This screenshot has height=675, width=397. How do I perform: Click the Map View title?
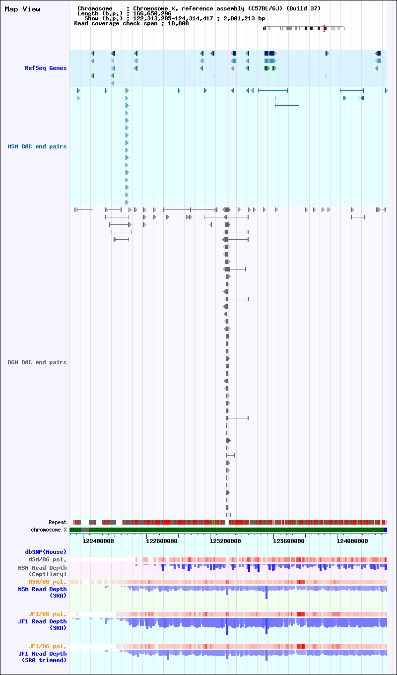point(22,9)
